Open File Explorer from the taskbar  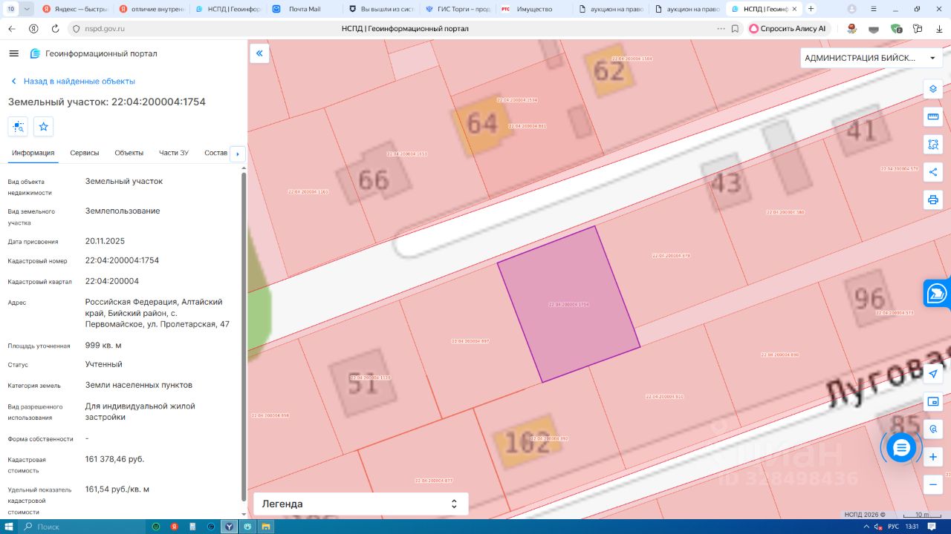(266, 527)
